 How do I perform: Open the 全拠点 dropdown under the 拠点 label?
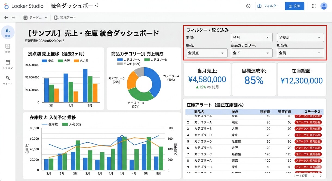coord(207,53)
